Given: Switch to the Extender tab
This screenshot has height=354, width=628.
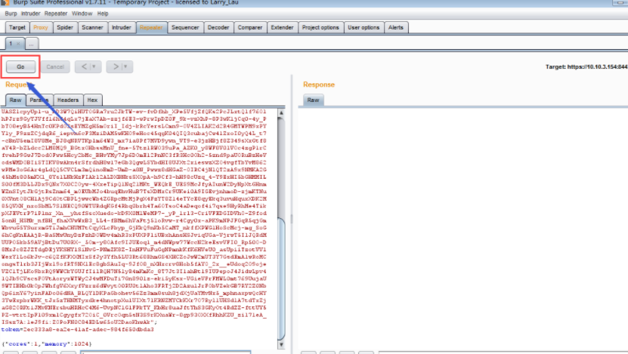Looking at the screenshot, I should [282, 28].
